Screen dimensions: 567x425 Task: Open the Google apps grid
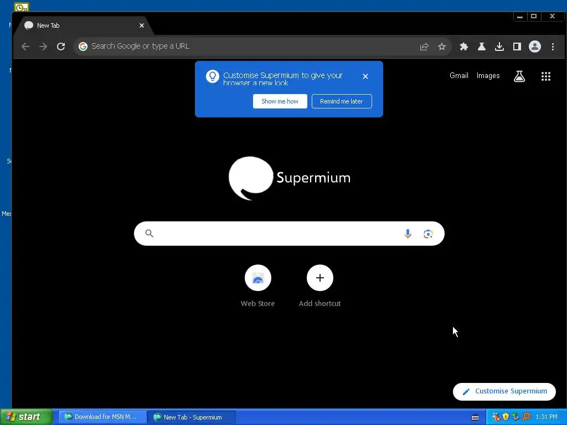[x=545, y=76]
